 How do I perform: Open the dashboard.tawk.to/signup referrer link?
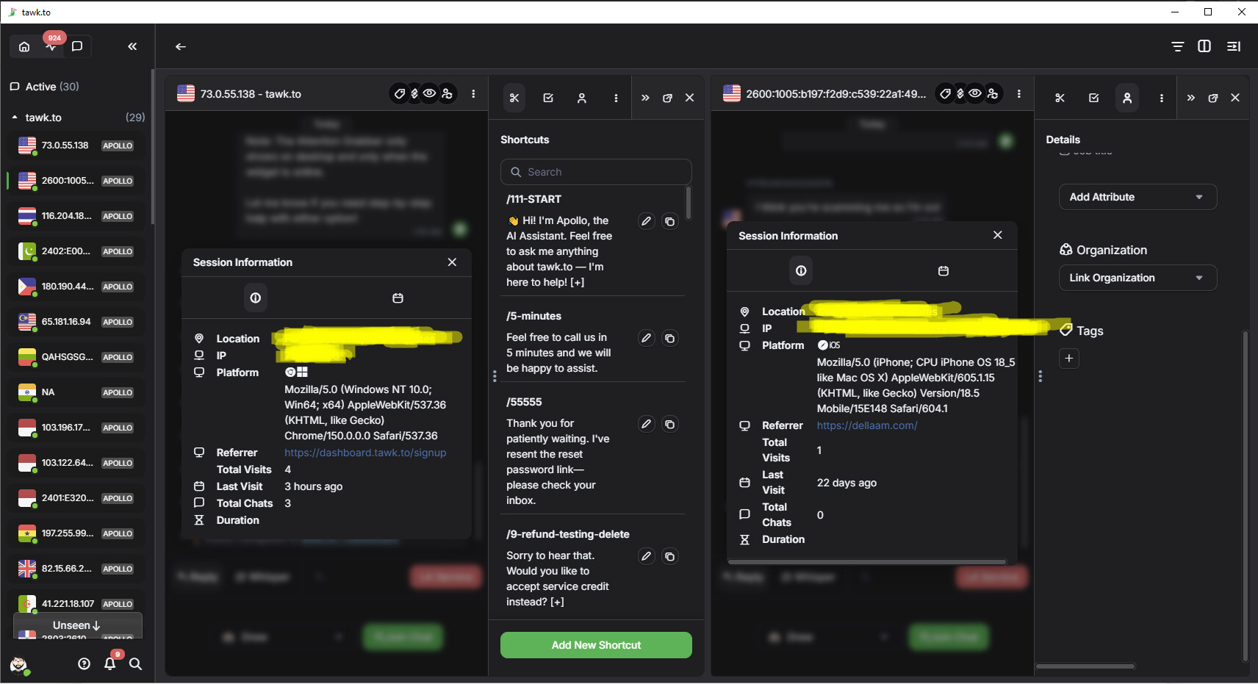point(365,453)
